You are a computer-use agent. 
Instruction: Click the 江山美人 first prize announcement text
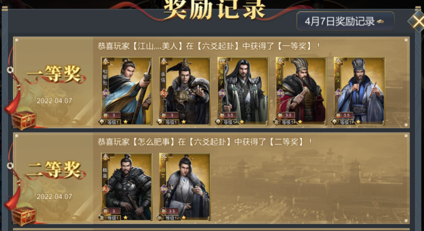(209, 46)
